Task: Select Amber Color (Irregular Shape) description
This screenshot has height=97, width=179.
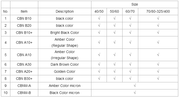Action: coord(65,55)
